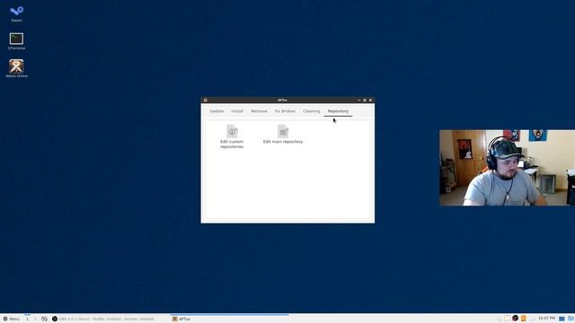This screenshot has height=323, width=575.
Task: Maximize the APTus window
Action: [x=365, y=100]
